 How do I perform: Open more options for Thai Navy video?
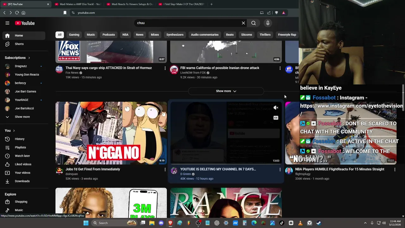pyautogui.click(x=165, y=68)
